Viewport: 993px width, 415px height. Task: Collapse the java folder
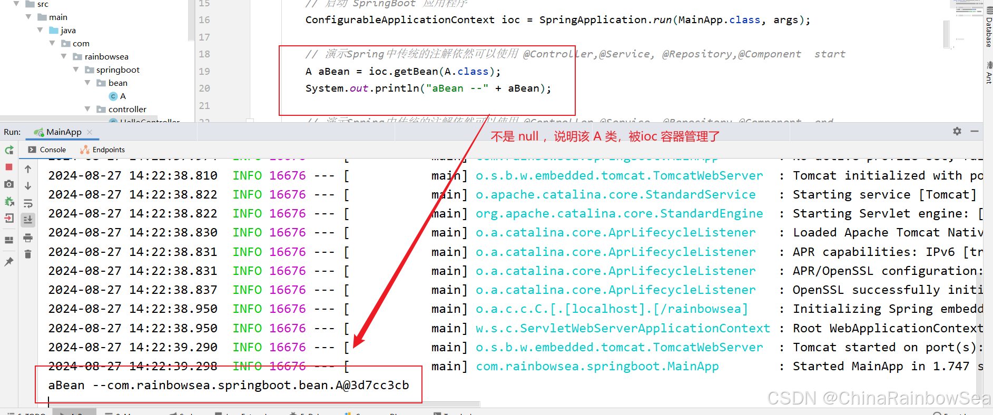click(x=40, y=30)
